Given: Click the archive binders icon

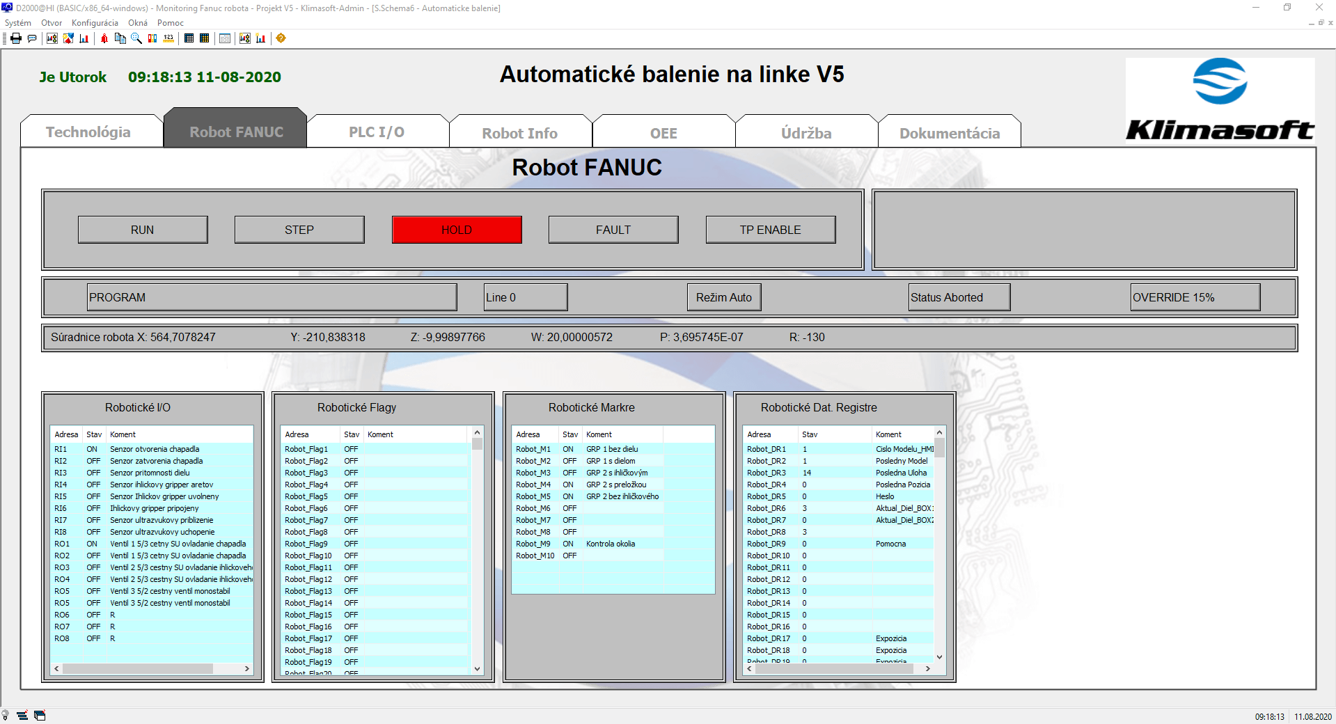Looking at the screenshot, I should click(153, 38).
